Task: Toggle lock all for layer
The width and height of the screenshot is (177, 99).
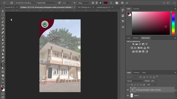Action: pyautogui.click(x=144, y=85)
